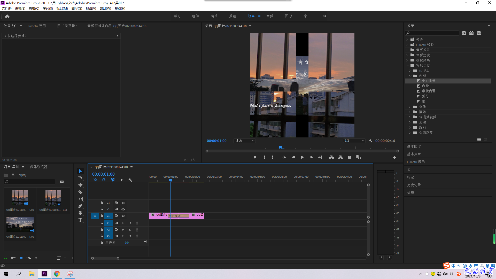This screenshot has width=496, height=279.
Task: Open the 基本声音 panel
Action: coord(414,154)
